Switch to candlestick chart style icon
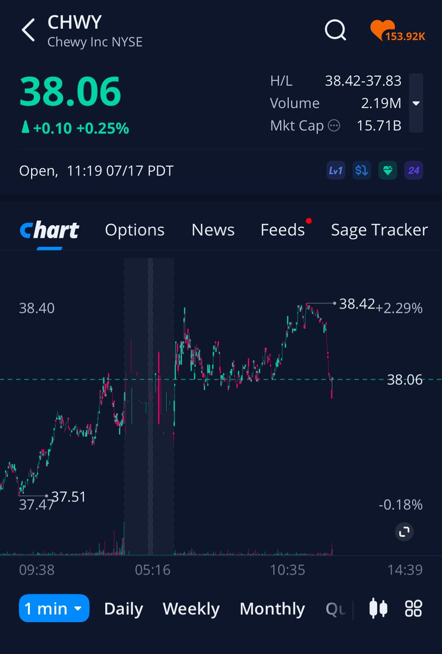 tap(379, 608)
